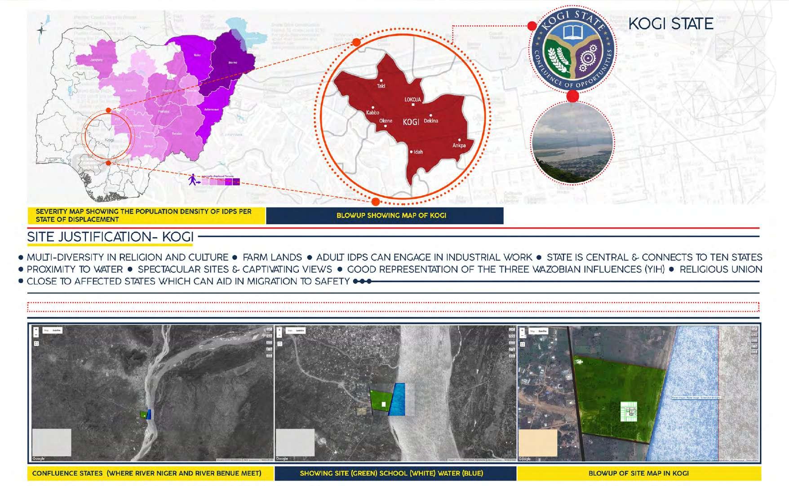This screenshot has width=789, height=486.
Task: Click the Idah label on the Kogi map
Action: point(418,152)
